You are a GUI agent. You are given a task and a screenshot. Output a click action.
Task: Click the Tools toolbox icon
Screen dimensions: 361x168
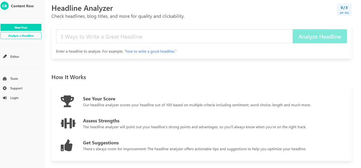tap(5, 79)
